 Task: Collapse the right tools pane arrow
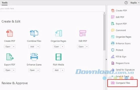click(106, 59)
